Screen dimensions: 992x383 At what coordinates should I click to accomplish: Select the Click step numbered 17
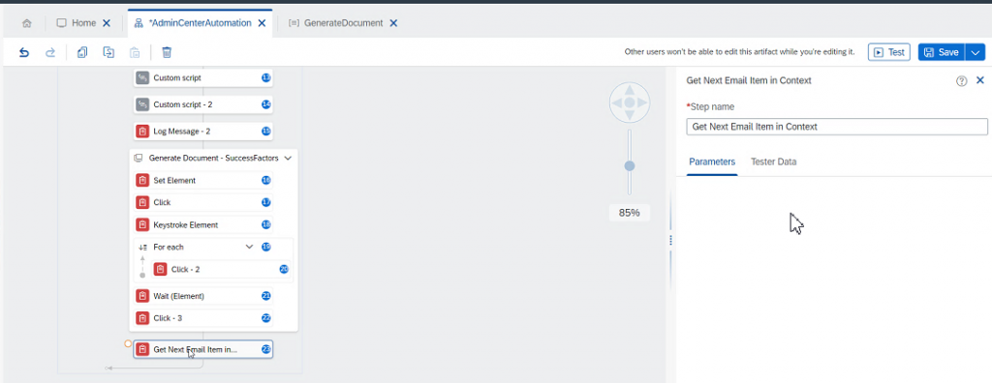pos(203,202)
